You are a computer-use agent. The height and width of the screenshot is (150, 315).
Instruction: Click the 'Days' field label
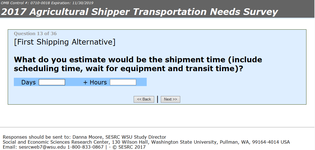coord(29,82)
